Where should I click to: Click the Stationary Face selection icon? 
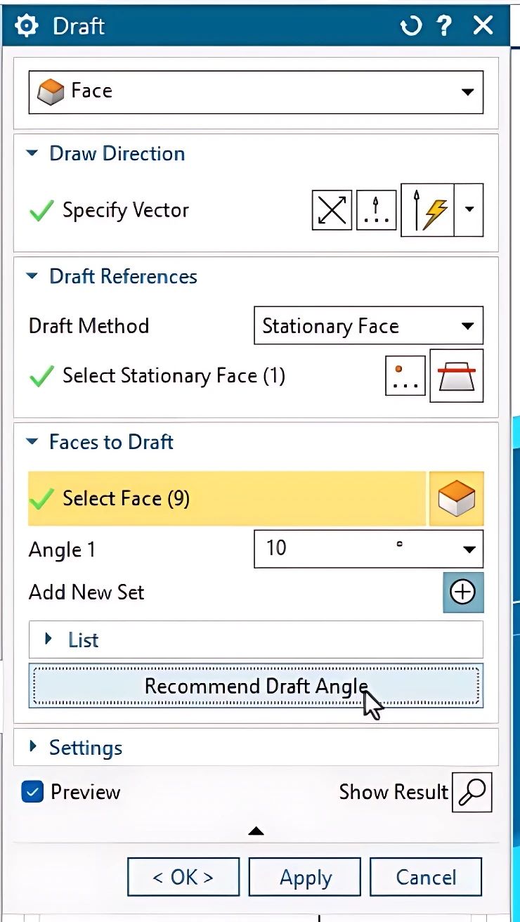point(456,376)
